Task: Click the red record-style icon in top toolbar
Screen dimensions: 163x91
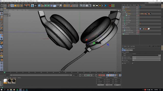Action: click(110, 6)
